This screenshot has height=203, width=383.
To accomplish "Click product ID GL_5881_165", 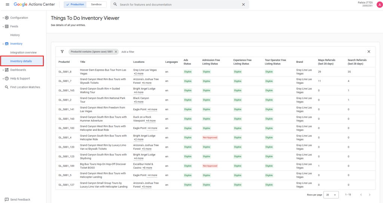I will point(66,90).
